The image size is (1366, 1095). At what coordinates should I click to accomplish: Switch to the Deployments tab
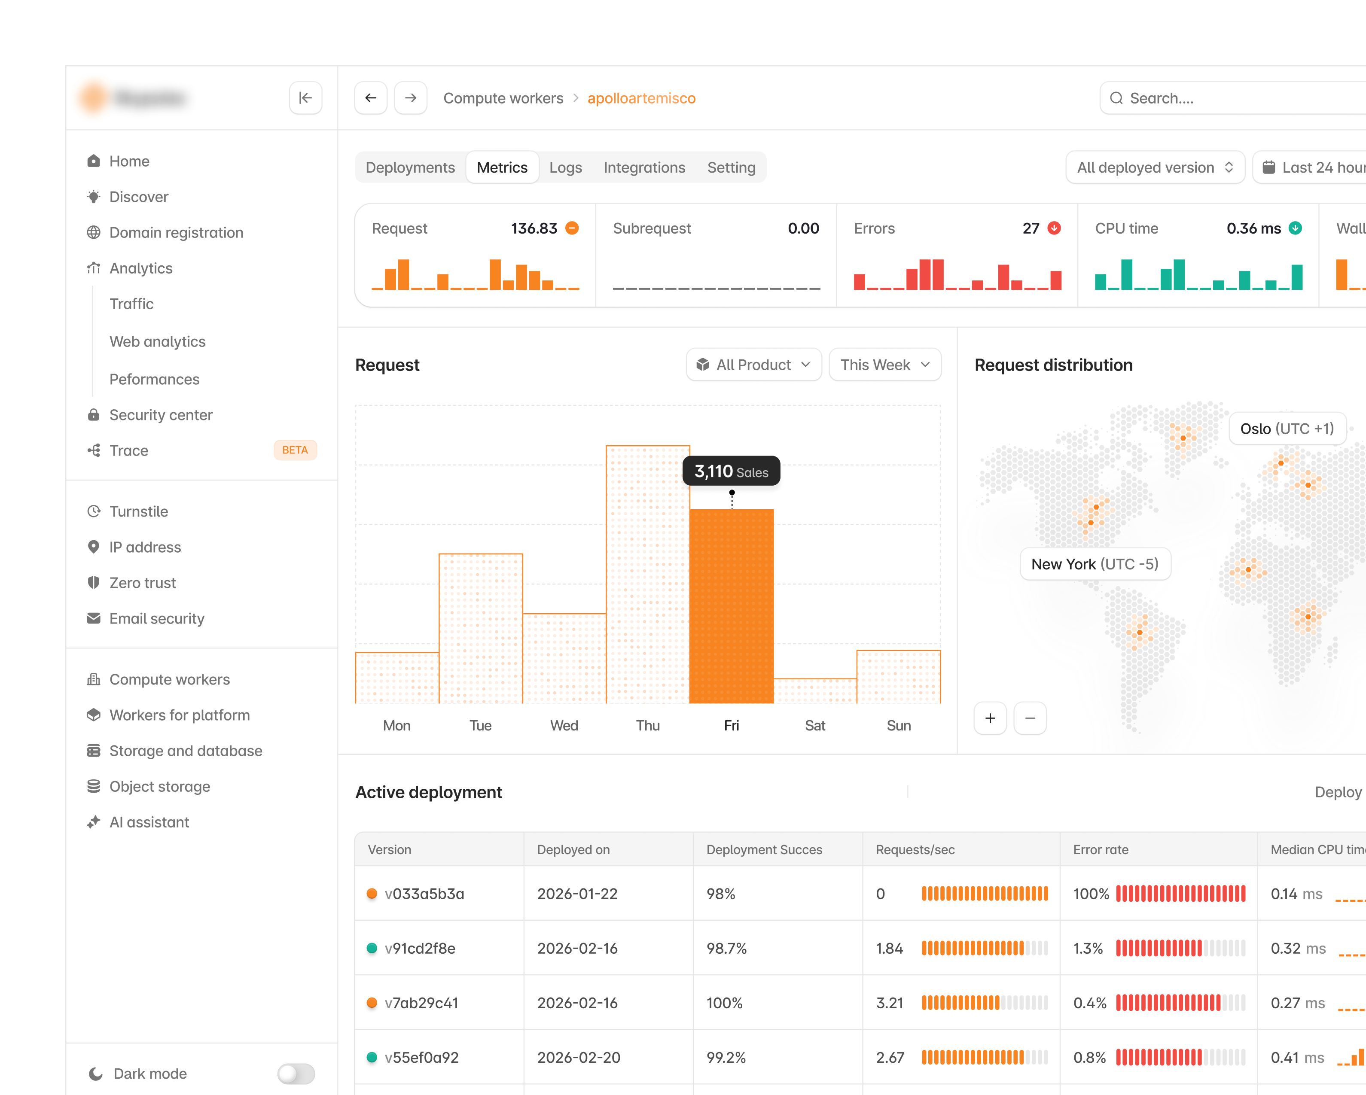410,167
